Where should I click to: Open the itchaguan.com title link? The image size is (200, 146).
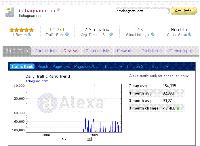[x=37, y=11]
